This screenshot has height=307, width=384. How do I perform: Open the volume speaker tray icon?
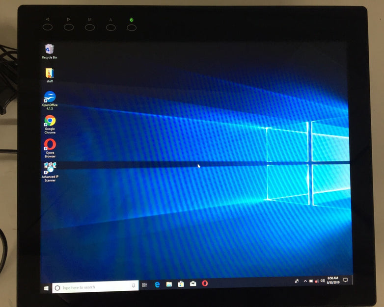(x=323, y=281)
